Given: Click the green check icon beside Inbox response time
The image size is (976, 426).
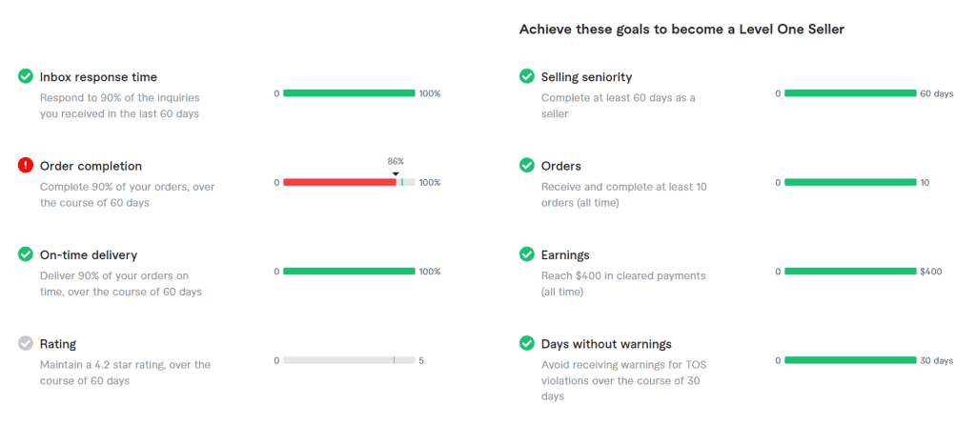Looking at the screenshot, I should (x=26, y=76).
